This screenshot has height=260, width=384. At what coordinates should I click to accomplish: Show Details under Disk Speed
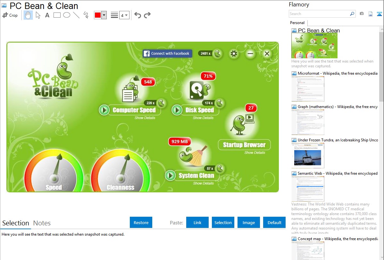pos(203,118)
